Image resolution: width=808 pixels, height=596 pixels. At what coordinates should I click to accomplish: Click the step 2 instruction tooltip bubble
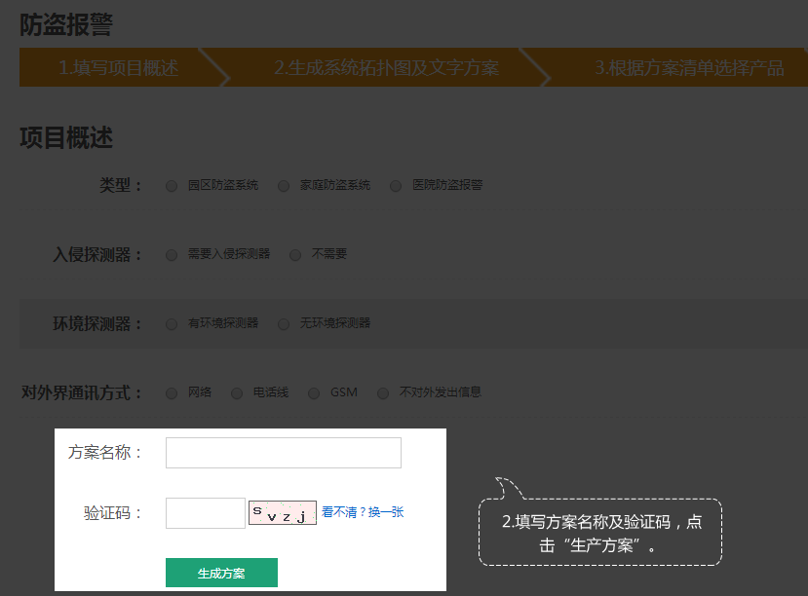[600, 532]
